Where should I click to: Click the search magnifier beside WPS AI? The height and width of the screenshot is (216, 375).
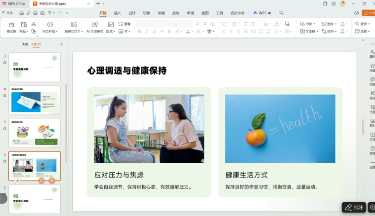point(281,13)
